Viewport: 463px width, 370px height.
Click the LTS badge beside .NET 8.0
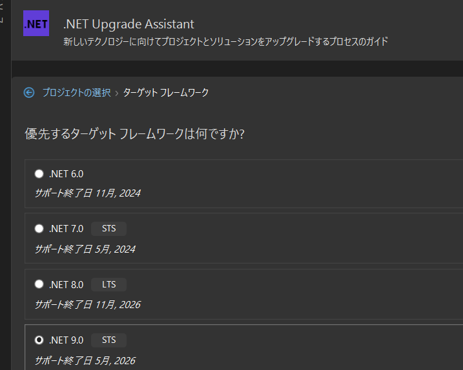click(108, 285)
